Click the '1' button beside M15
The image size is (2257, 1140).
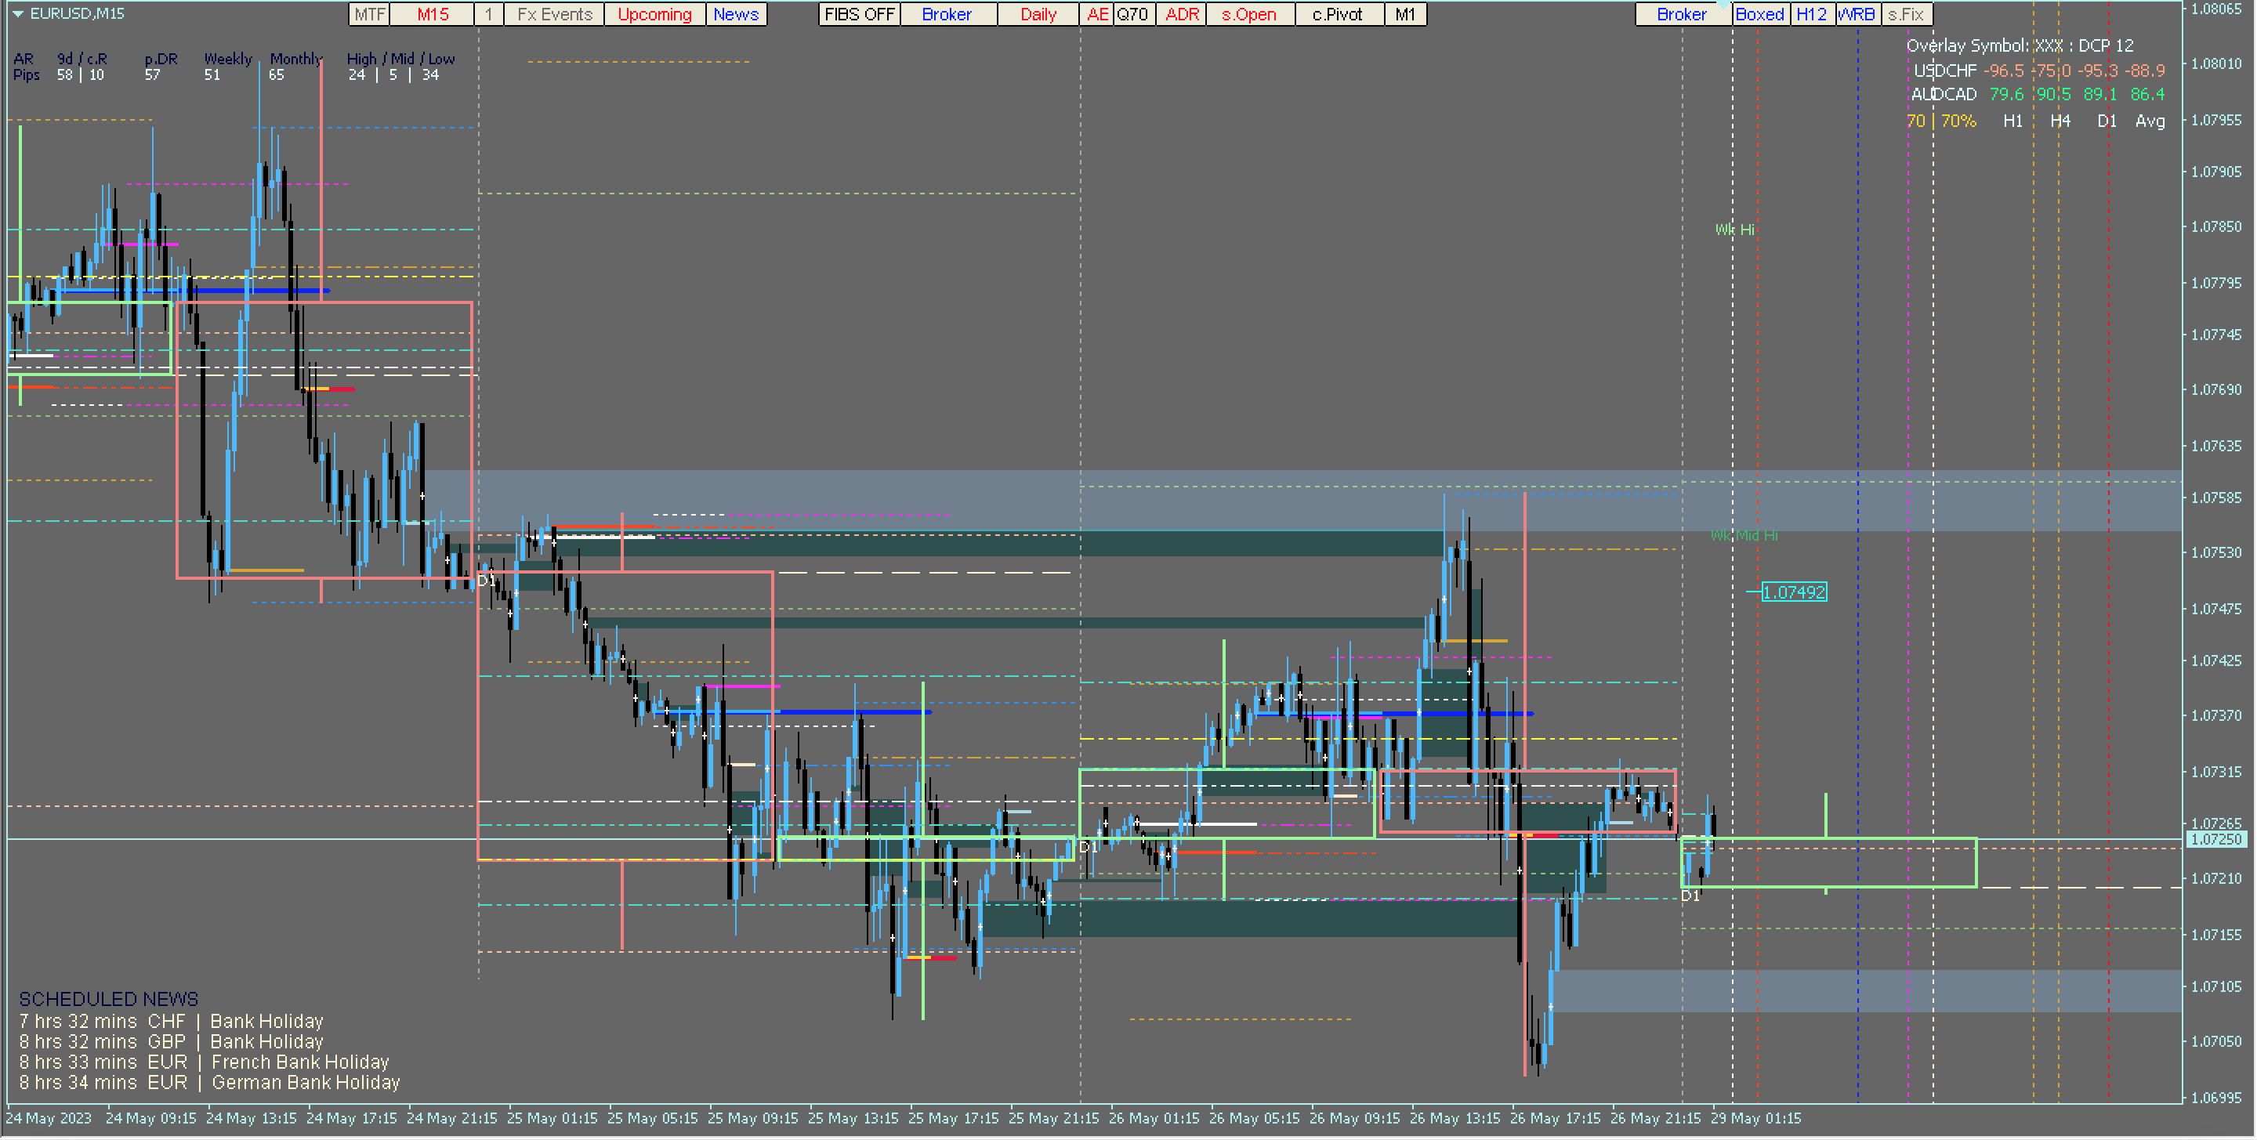click(489, 14)
